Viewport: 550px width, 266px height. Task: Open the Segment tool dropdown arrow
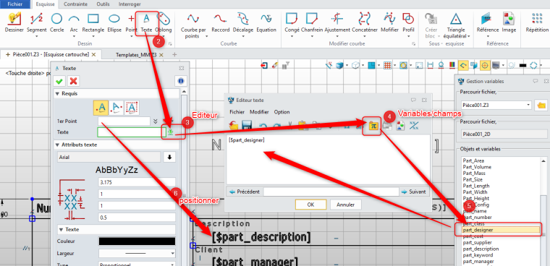36,35
